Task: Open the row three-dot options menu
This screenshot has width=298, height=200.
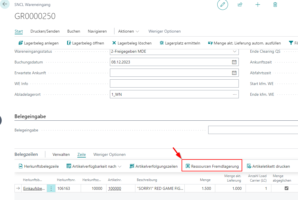Action: point(51,188)
